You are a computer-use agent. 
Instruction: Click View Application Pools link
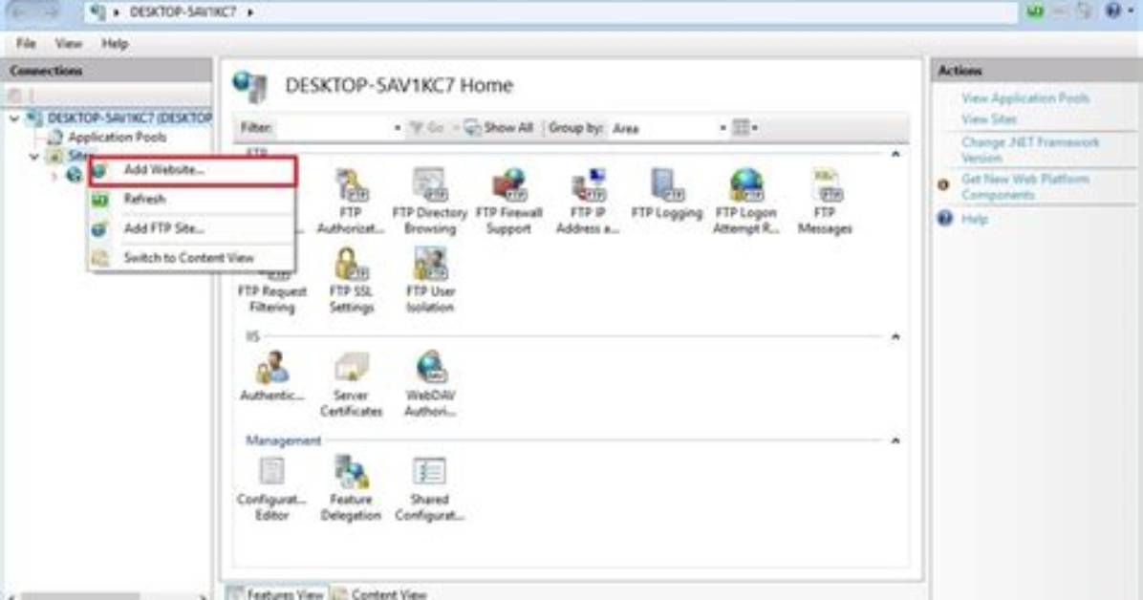pyautogui.click(x=1024, y=97)
